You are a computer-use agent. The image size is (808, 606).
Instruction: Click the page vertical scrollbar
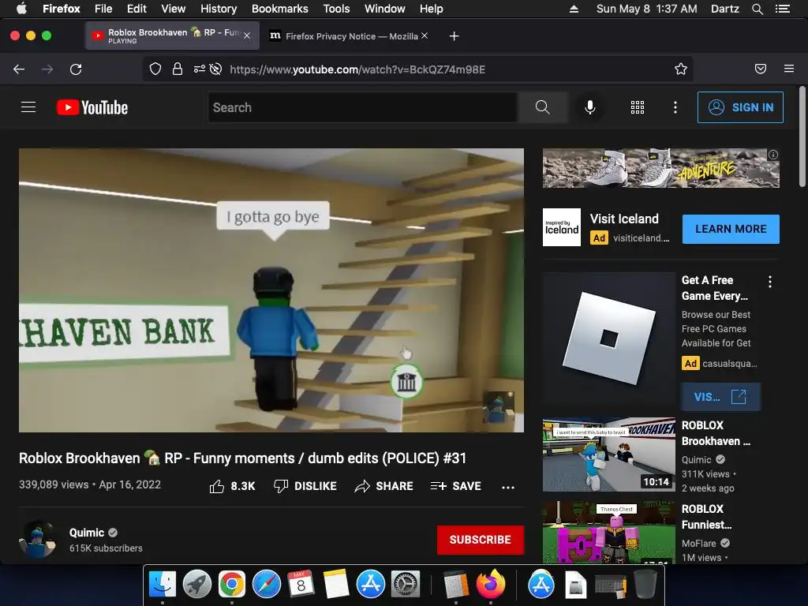(x=802, y=137)
